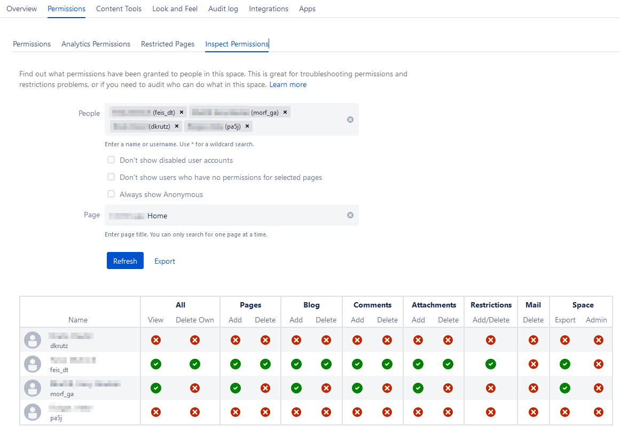Open the Overview tab
Screen dimensions: 620x434
(x=22, y=9)
